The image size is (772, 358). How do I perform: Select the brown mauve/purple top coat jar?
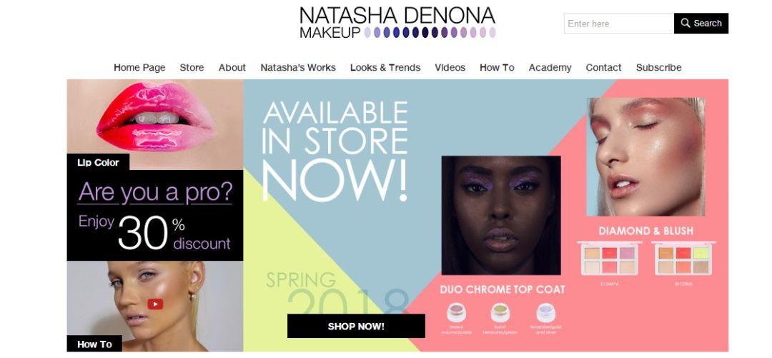456,313
